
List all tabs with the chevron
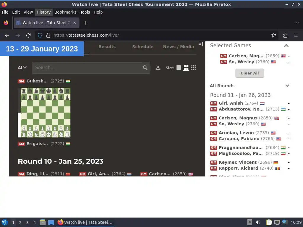pyautogui.click(x=297, y=23)
